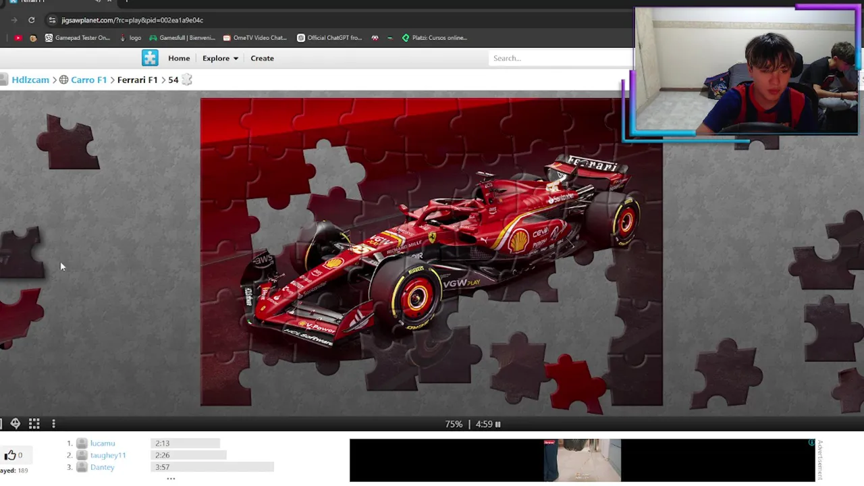
Task: Click the ad info icon
Action: [811, 443]
